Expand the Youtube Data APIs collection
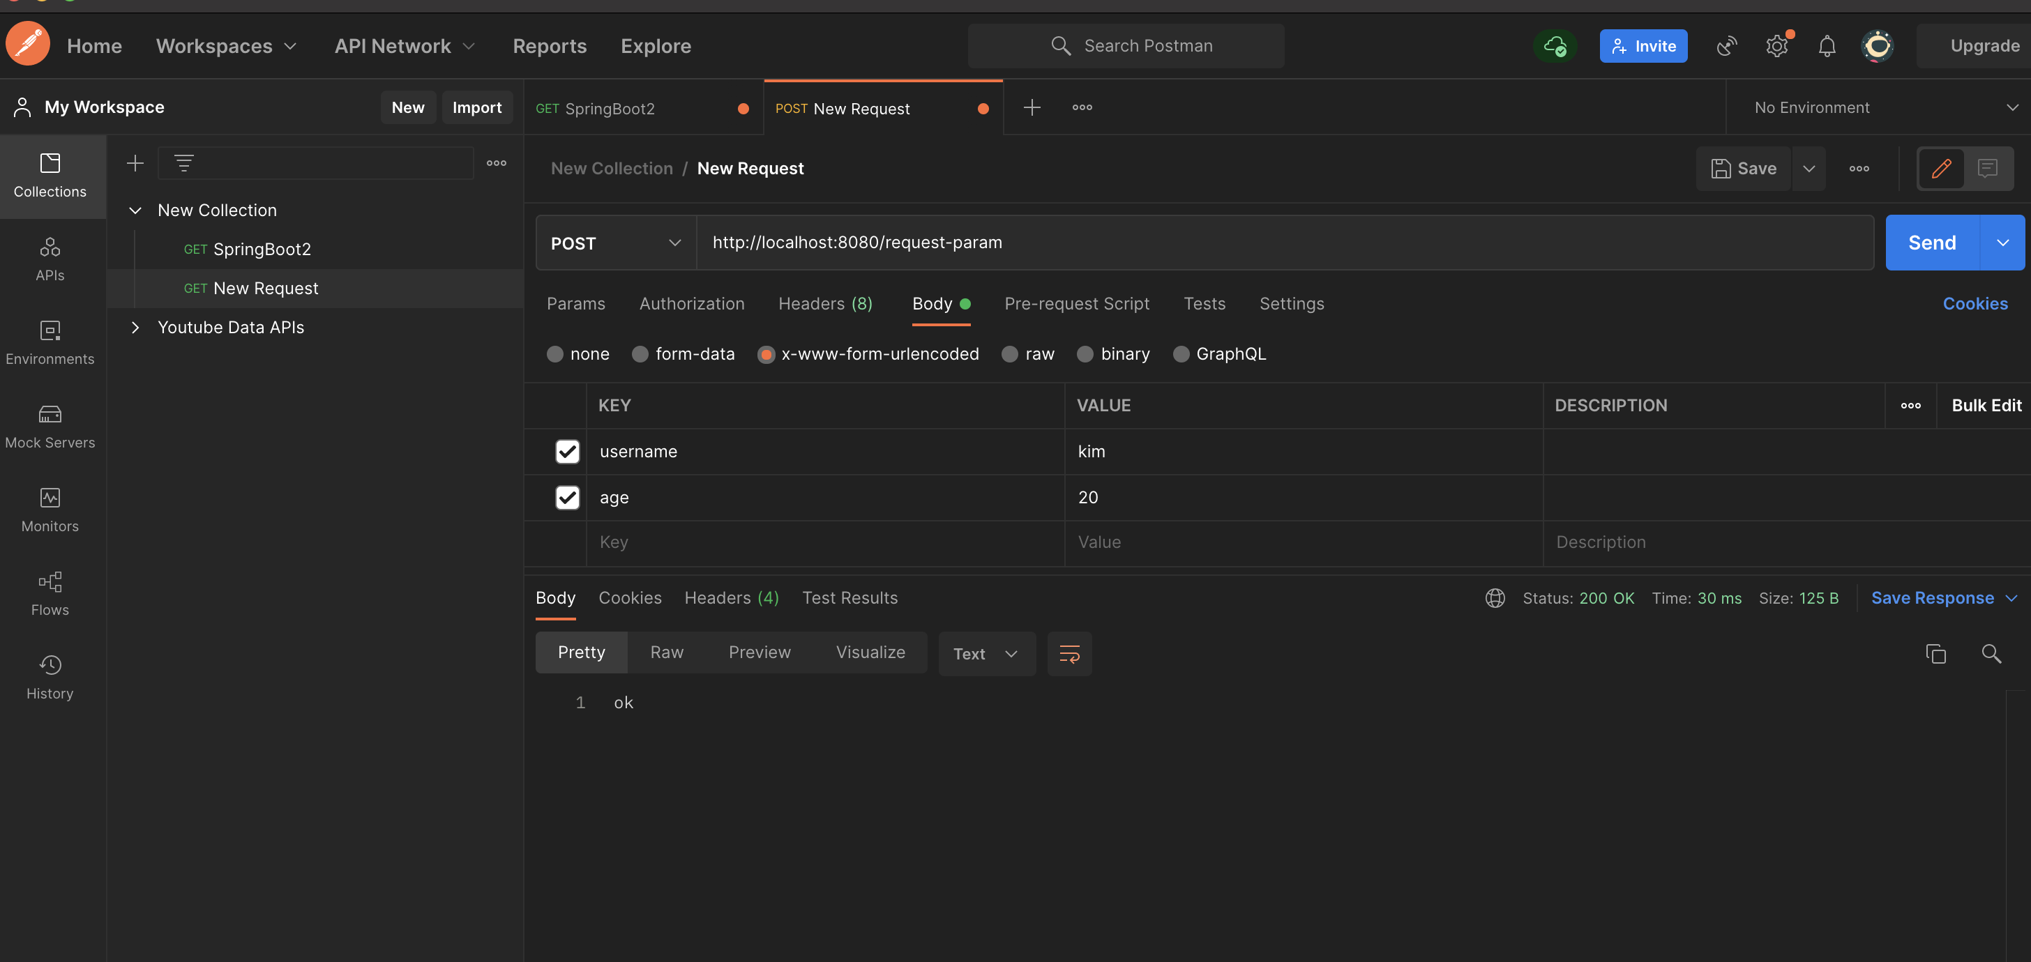This screenshot has width=2031, height=962. 135,327
